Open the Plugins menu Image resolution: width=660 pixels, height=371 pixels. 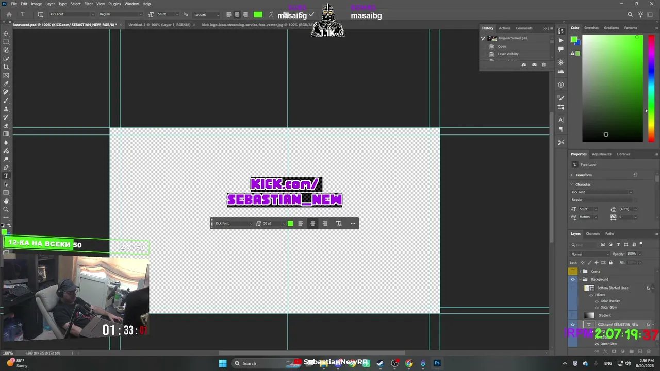pos(114,4)
